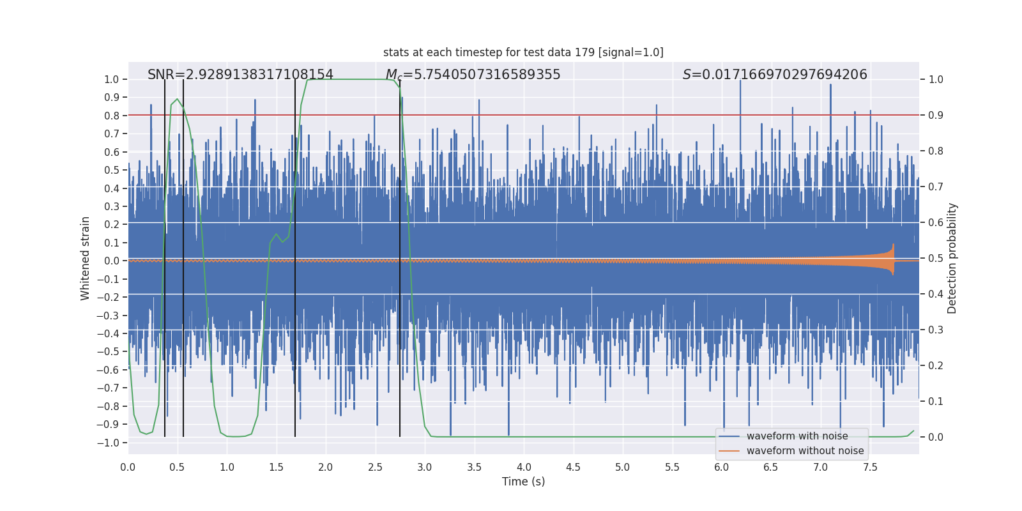Click x-axis tick label 3.0
Image resolution: width=1022 pixels, height=511 pixels.
pyautogui.click(x=425, y=468)
